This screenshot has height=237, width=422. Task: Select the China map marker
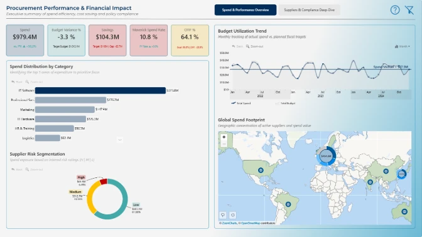386,171
